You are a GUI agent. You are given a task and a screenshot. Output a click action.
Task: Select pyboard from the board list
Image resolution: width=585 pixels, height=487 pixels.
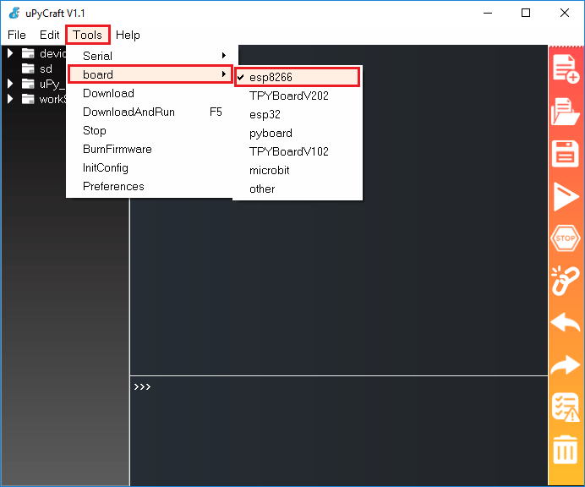tap(271, 133)
